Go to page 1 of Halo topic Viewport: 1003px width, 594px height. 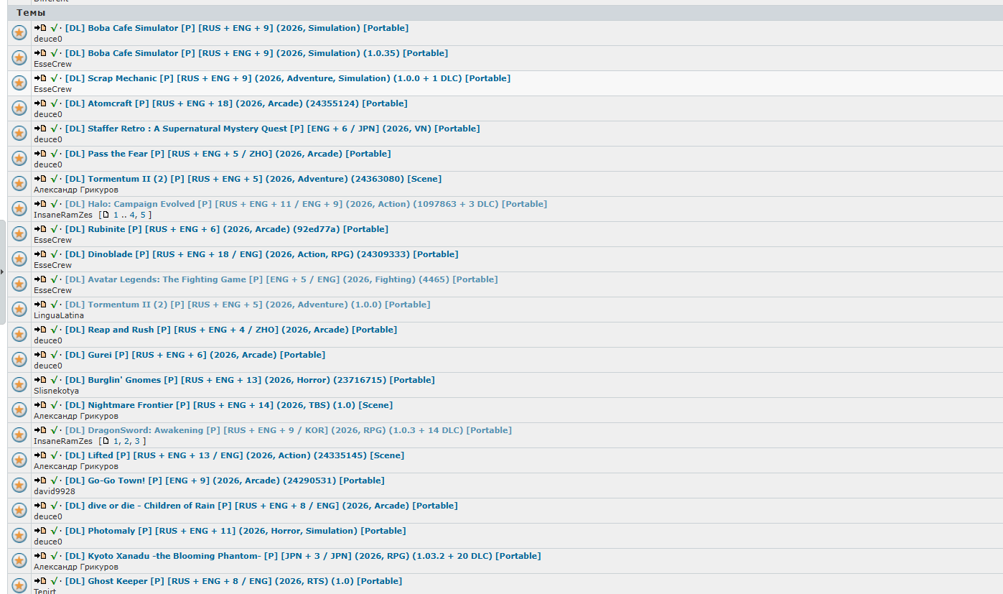116,215
